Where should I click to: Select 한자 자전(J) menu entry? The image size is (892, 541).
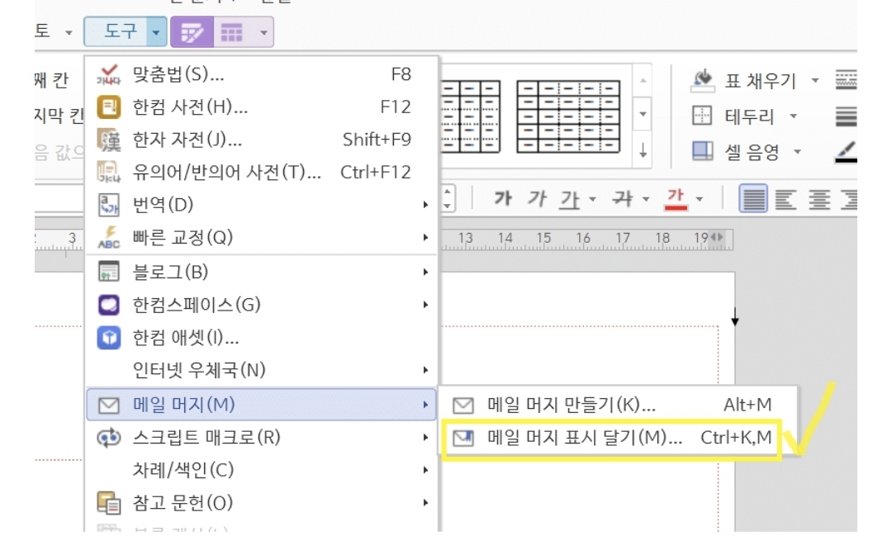(x=262, y=140)
